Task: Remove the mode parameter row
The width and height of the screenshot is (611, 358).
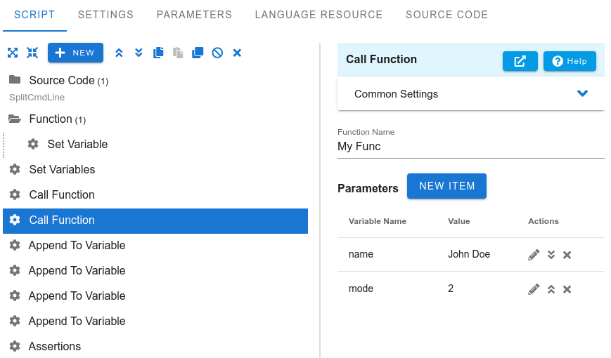Action: (x=567, y=289)
